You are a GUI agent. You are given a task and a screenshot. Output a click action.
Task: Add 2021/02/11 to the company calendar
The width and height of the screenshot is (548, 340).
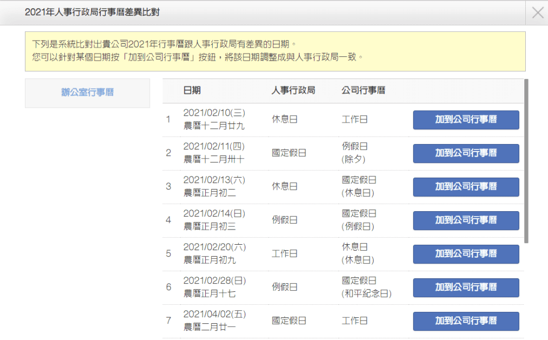466,153
